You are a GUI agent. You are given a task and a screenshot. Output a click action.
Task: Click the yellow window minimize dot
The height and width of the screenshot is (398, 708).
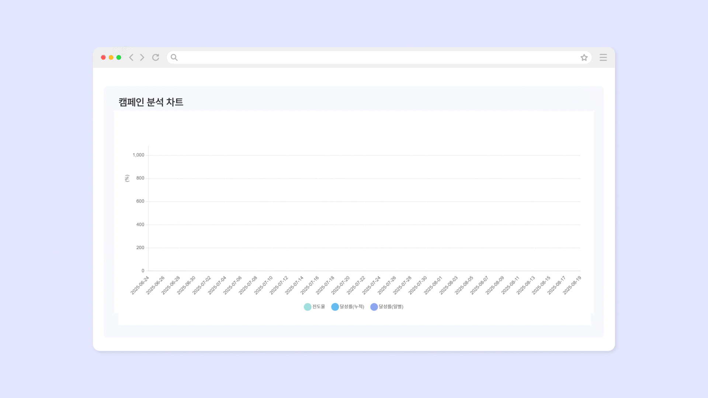(111, 57)
